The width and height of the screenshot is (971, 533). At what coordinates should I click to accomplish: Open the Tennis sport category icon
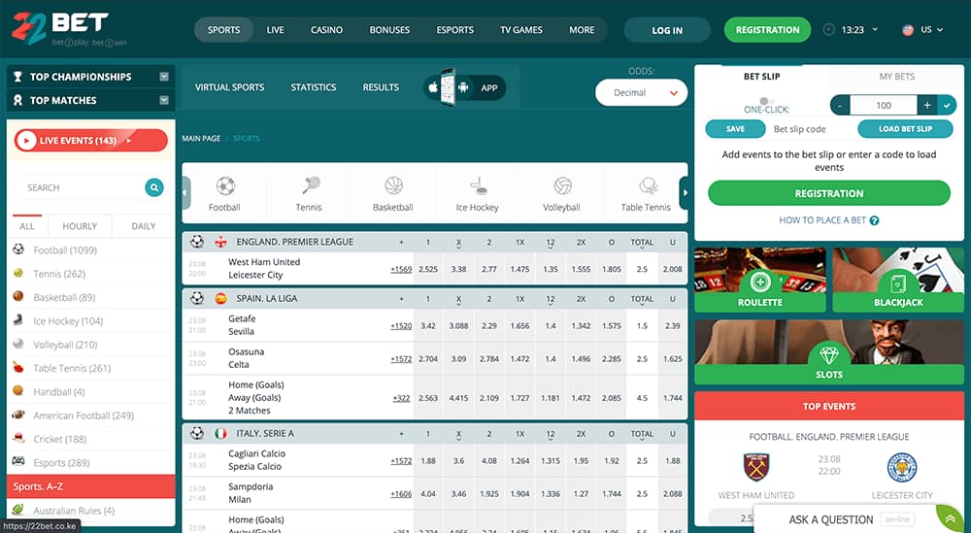310,185
